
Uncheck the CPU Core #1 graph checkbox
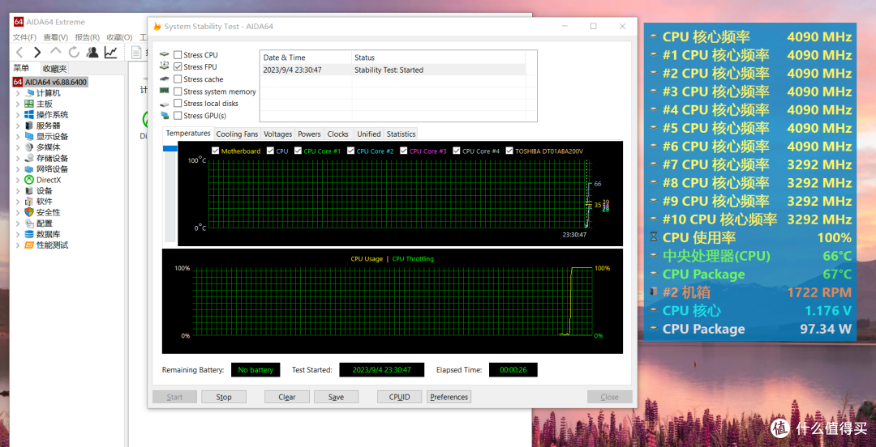(x=298, y=151)
